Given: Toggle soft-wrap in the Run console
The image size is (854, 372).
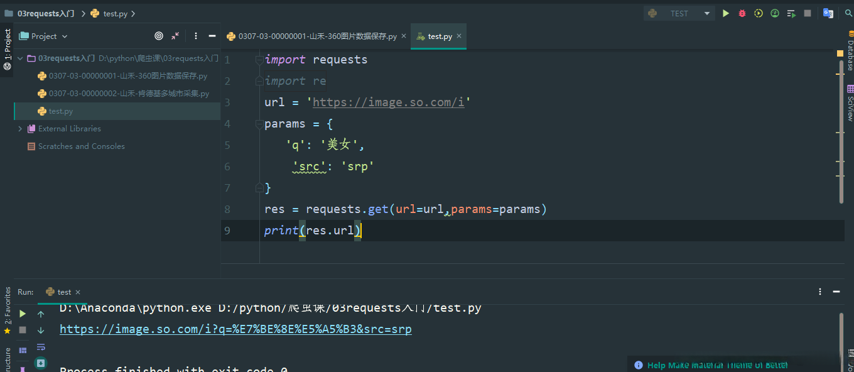Looking at the screenshot, I should (x=41, y=347).
